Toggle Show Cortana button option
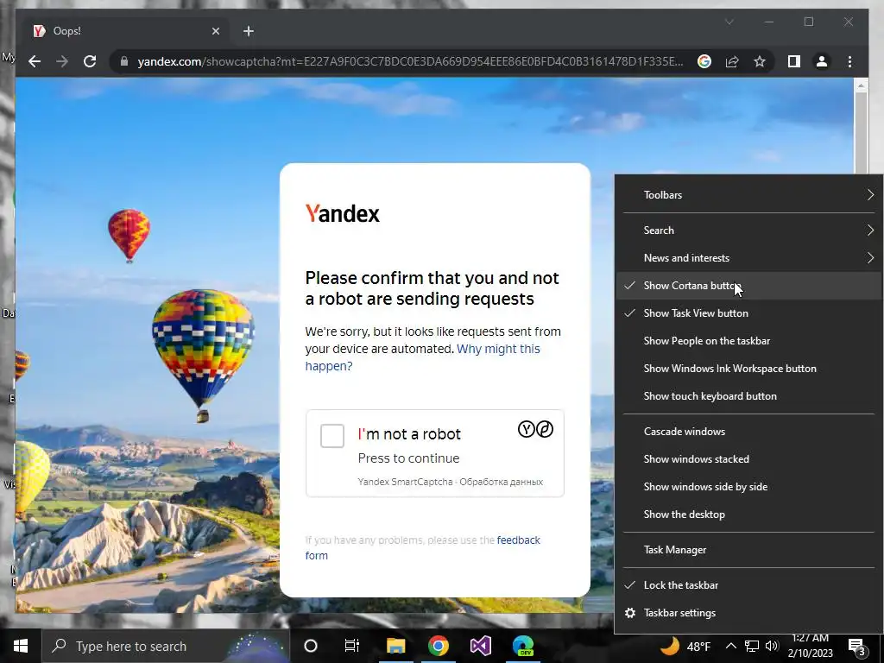Screen dimensions: 884x663 (x=748, y=285)
